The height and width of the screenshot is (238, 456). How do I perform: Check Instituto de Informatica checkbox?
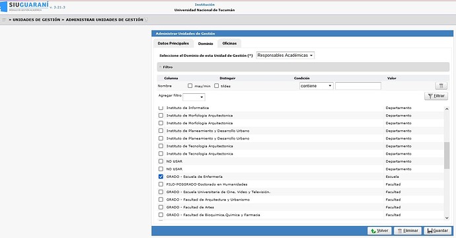point(161,108)
